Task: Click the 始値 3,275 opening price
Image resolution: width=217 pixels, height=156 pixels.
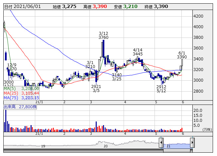Action: (x=64, y=7)
